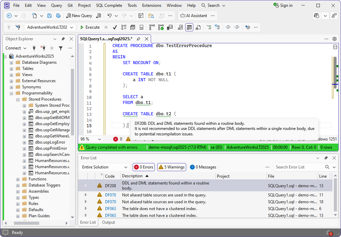Toggle the 0 Errors filter in Error List

[144, 167]
